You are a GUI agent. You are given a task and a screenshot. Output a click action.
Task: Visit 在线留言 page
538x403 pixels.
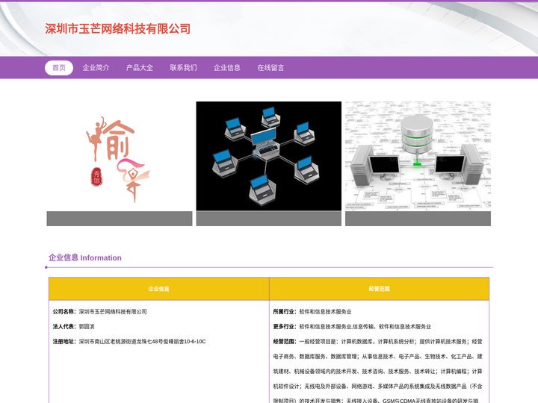(x=270, y=67)
